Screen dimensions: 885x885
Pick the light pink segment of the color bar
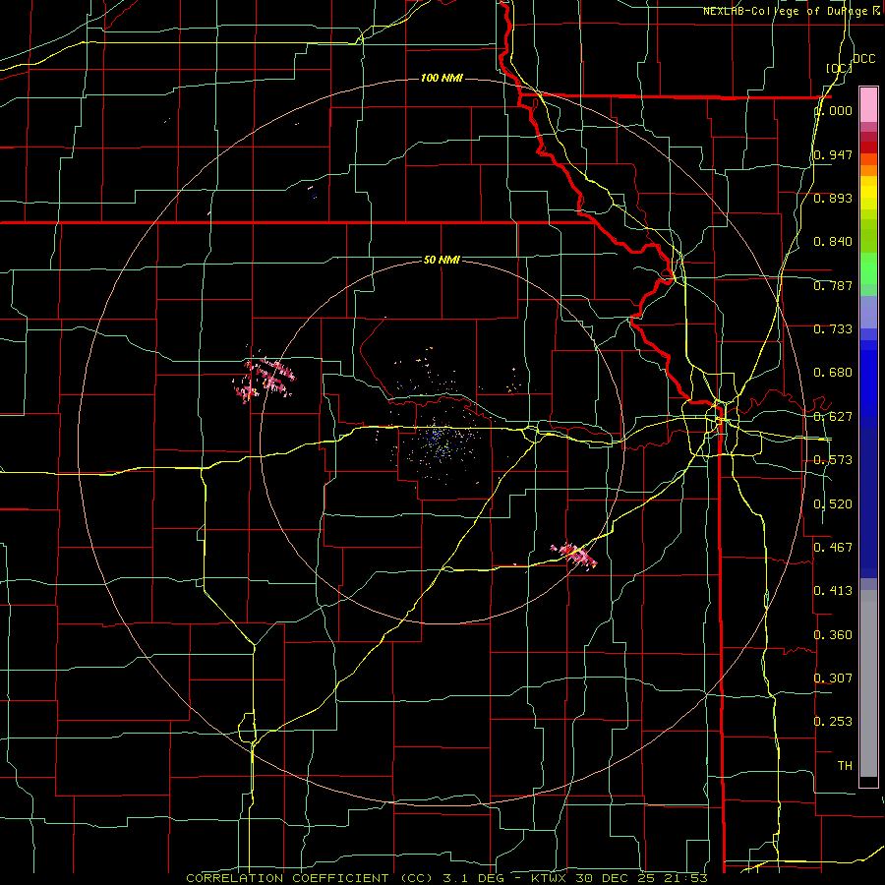[x=868, y=105]
